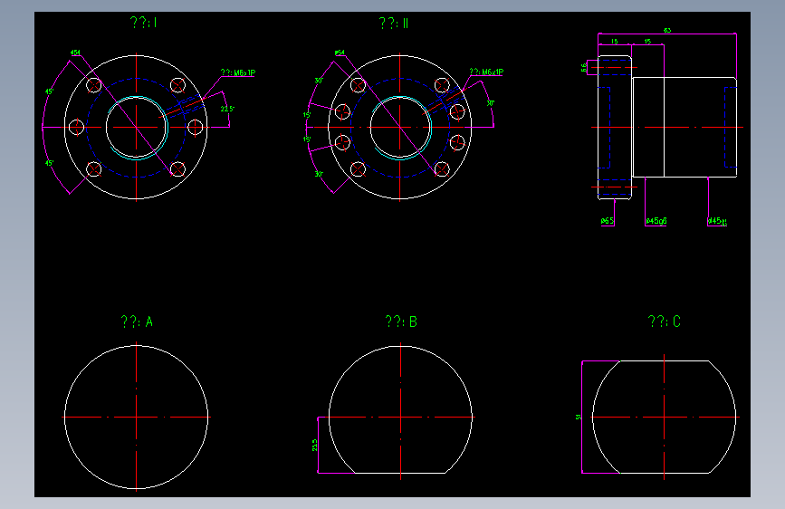This screenshot has width=785, height=509.
Task: Select the ø54 label in view II
Action: tap(340, 53)
